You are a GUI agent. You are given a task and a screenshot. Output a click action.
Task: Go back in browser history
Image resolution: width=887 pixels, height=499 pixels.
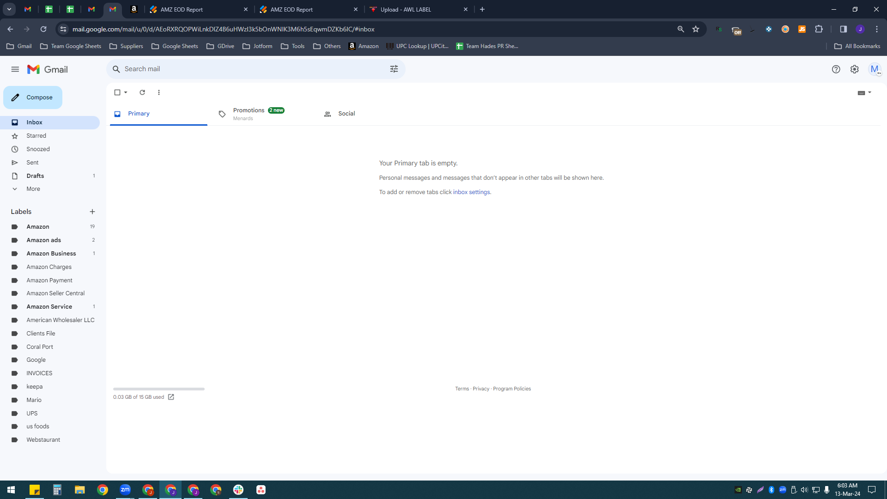[10, 29]
